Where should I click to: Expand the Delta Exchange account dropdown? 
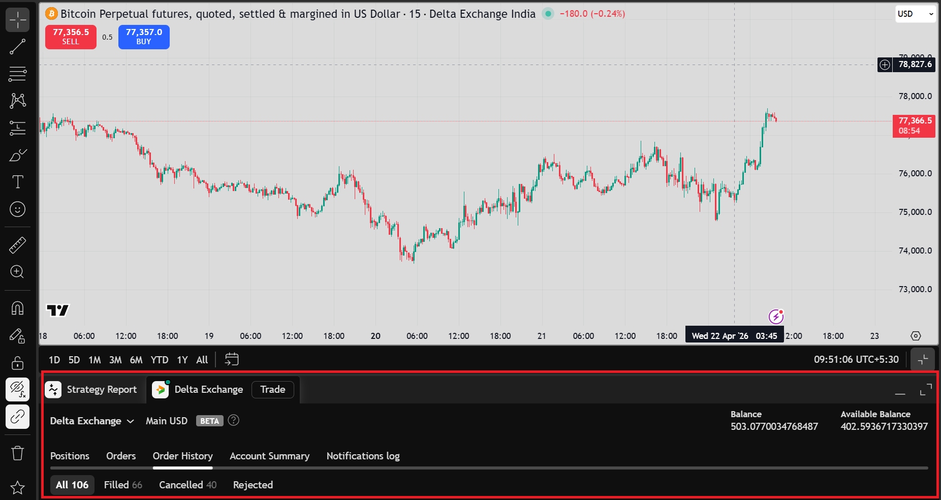91,421
